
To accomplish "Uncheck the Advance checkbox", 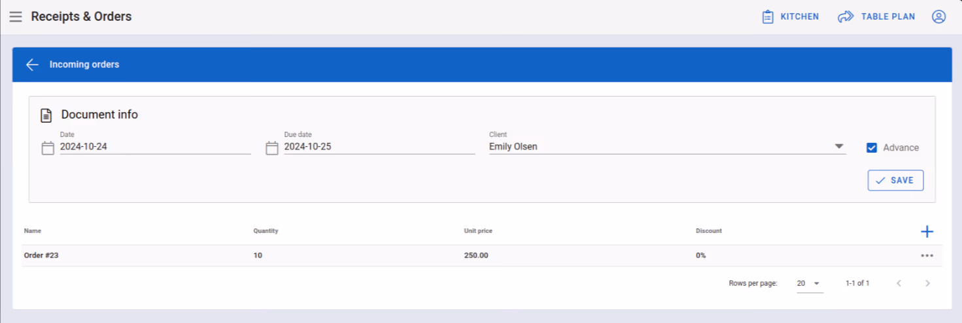I will [x=871, y=147].
